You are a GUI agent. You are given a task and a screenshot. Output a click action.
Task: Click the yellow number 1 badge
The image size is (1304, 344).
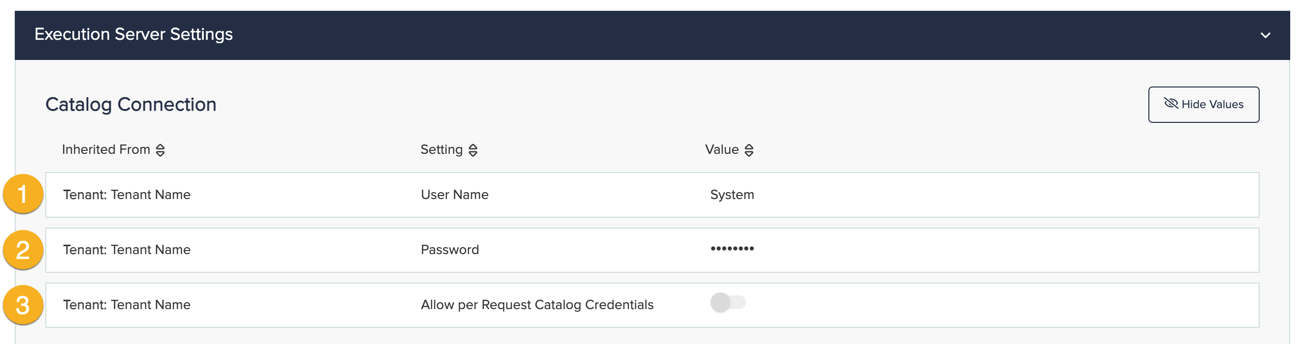(23, 195)
